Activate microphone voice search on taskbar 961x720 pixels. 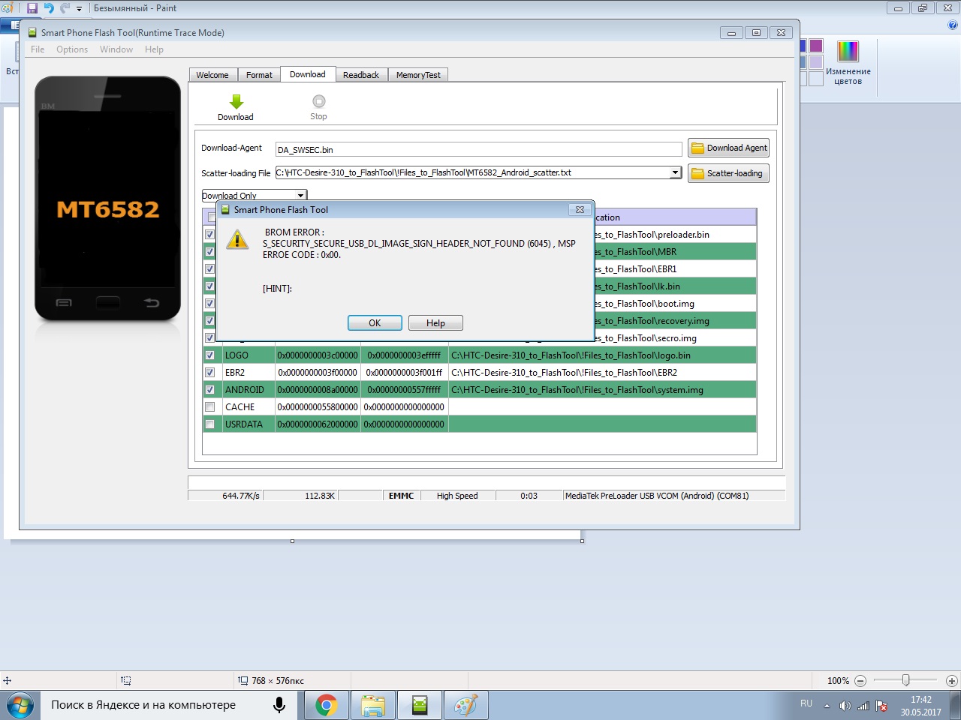tap(279, 705)
